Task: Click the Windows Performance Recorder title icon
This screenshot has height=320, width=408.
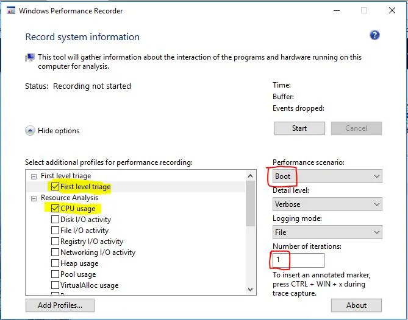Action: click(10, 10)
